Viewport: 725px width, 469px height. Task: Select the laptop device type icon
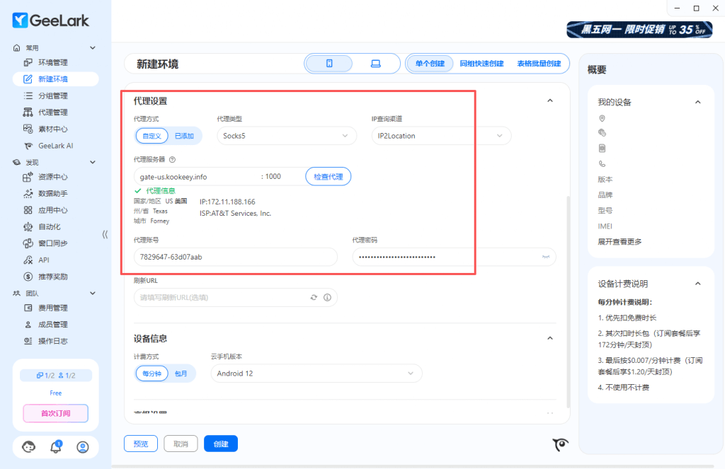[x=375, y=64]
